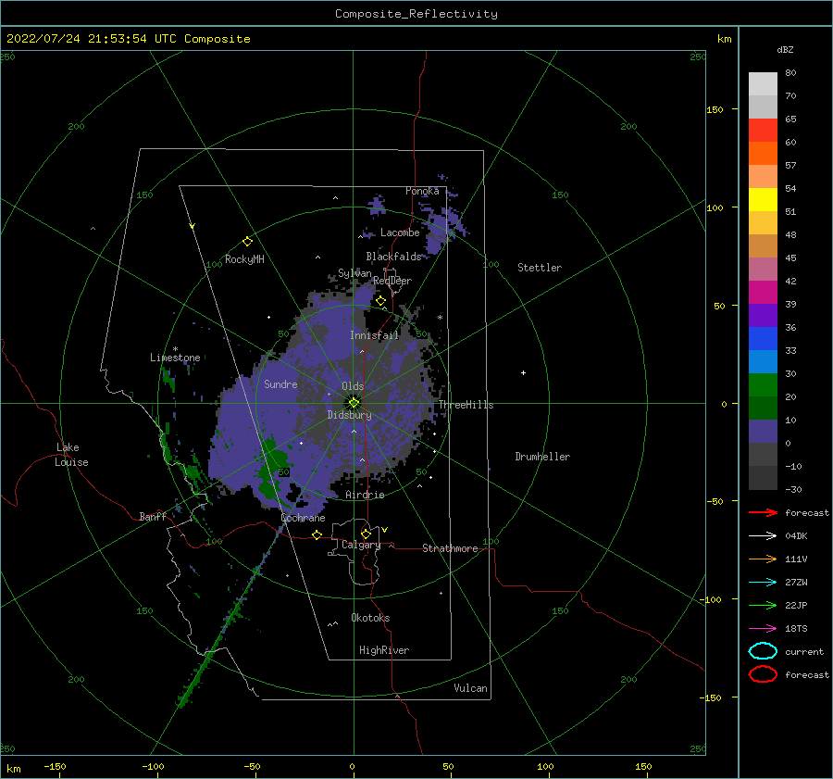
Task: Click the Innisfail label
Action: [x=375, y=335]
